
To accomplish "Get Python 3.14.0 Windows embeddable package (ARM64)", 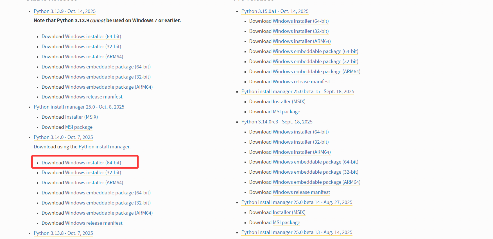I will click(x=109, y=213).
